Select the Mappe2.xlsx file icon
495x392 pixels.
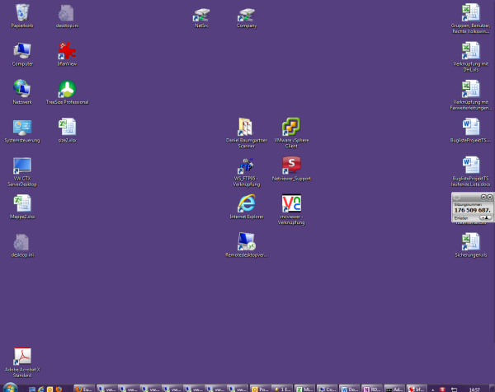click(22, 207)
